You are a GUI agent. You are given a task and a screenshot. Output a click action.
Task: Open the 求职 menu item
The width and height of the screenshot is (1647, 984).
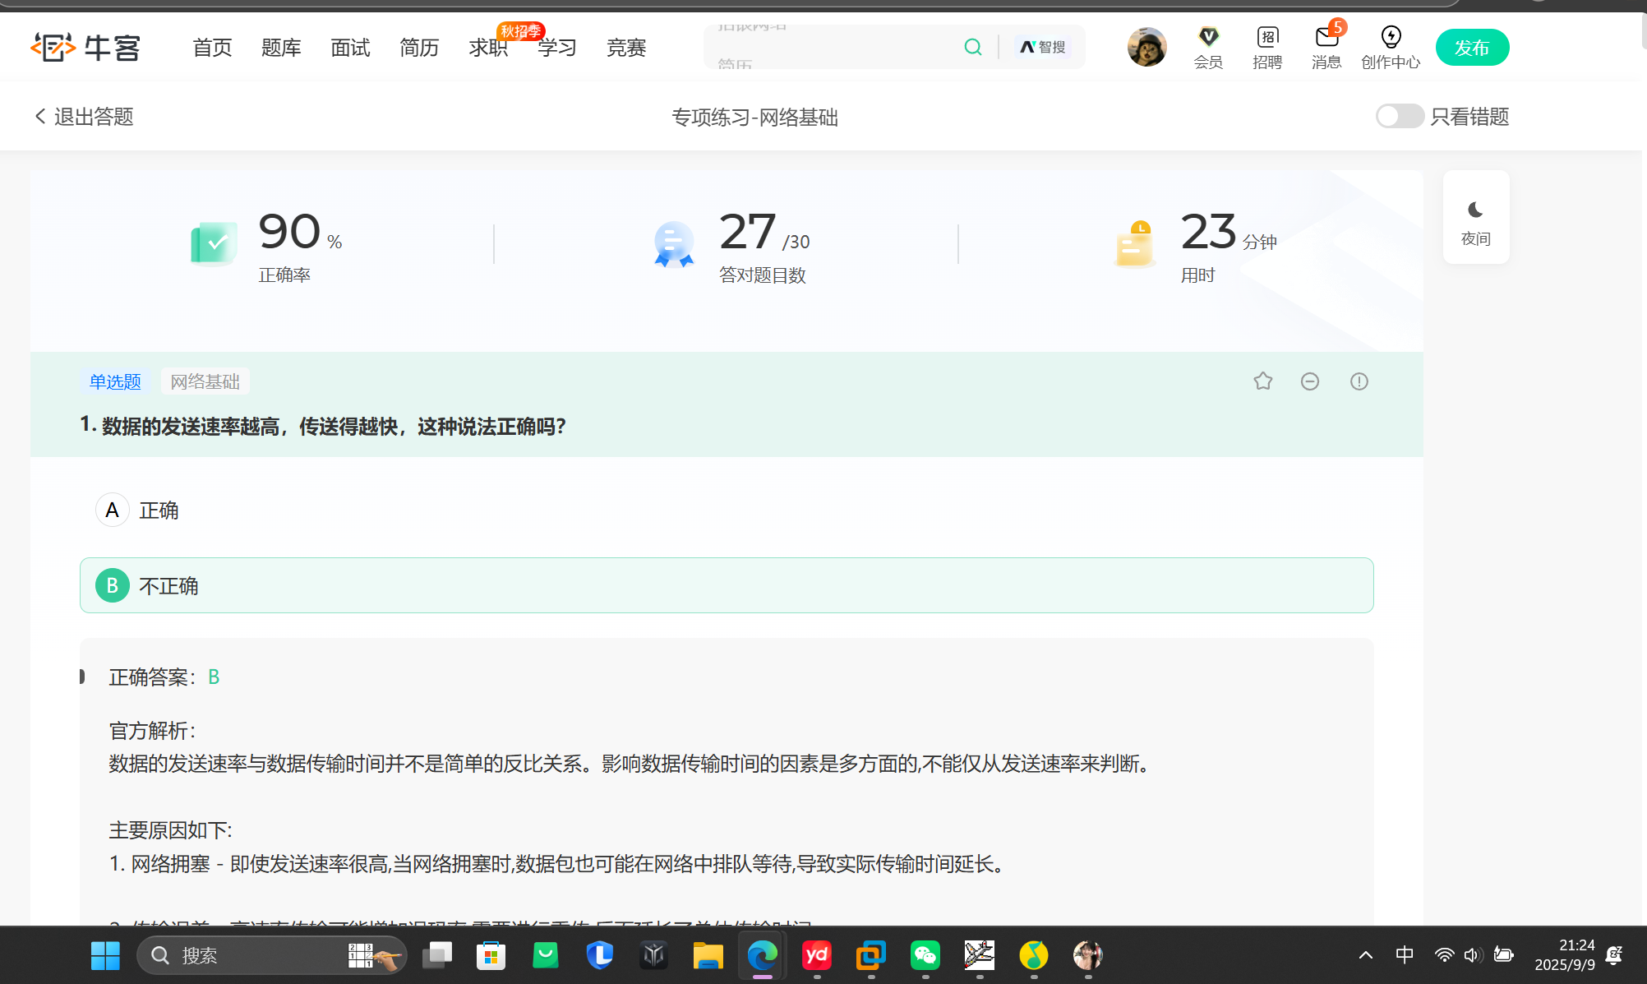tap(488, 48)
